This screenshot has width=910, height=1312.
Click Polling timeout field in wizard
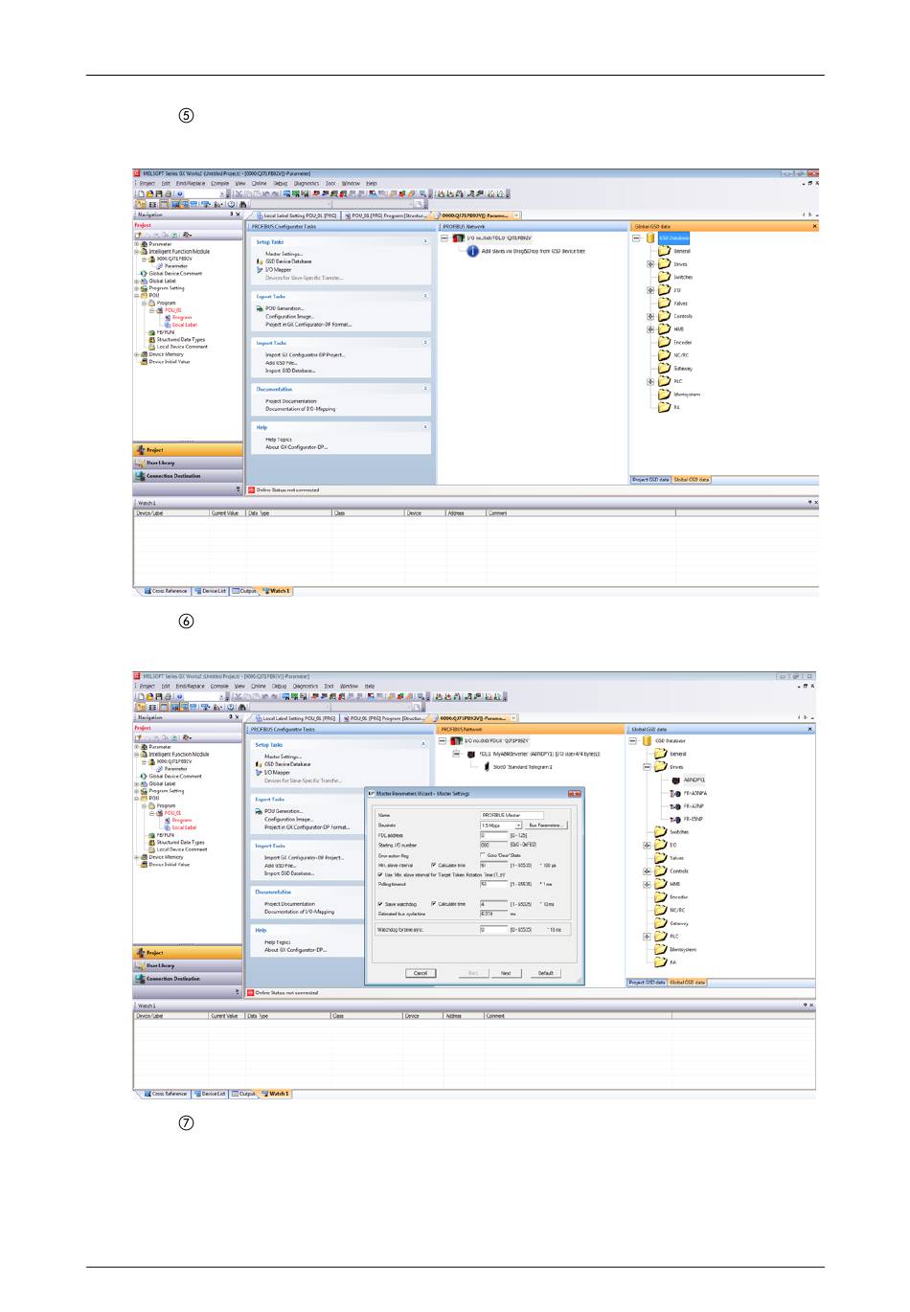pyautogui.click(x=493, y=884)
